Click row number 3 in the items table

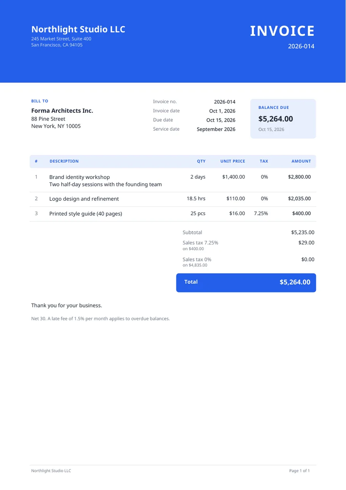point(36,213)
